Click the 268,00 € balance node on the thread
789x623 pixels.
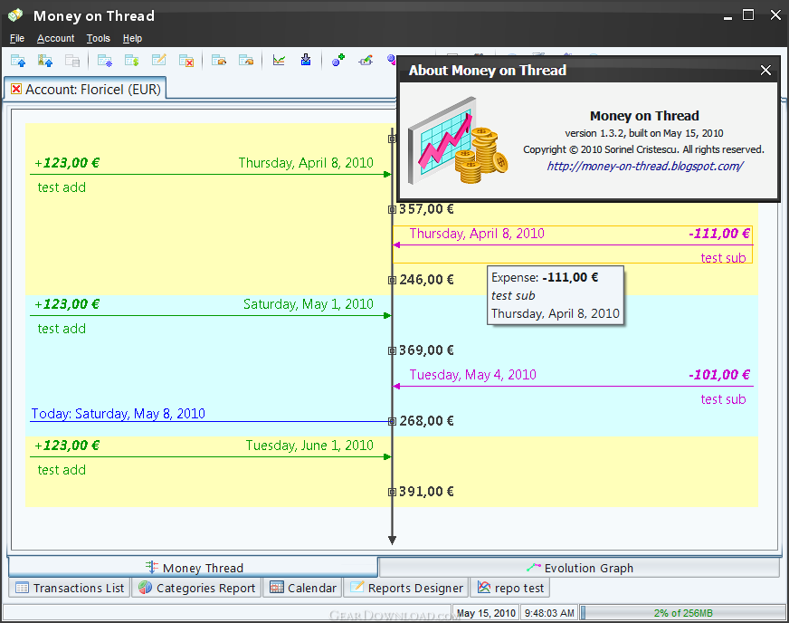[392, 421]
